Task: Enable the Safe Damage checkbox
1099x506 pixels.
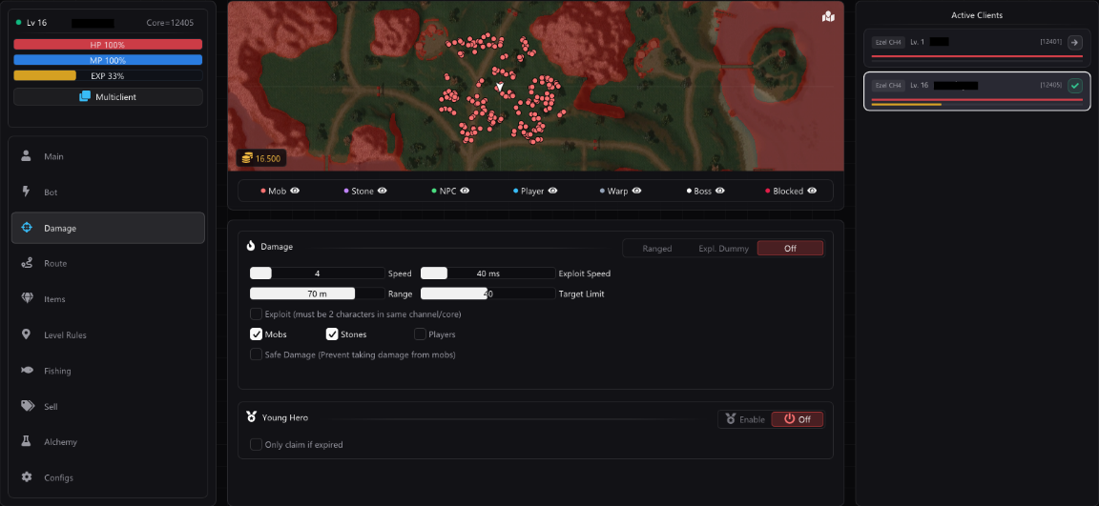Action: pos(257,354)
